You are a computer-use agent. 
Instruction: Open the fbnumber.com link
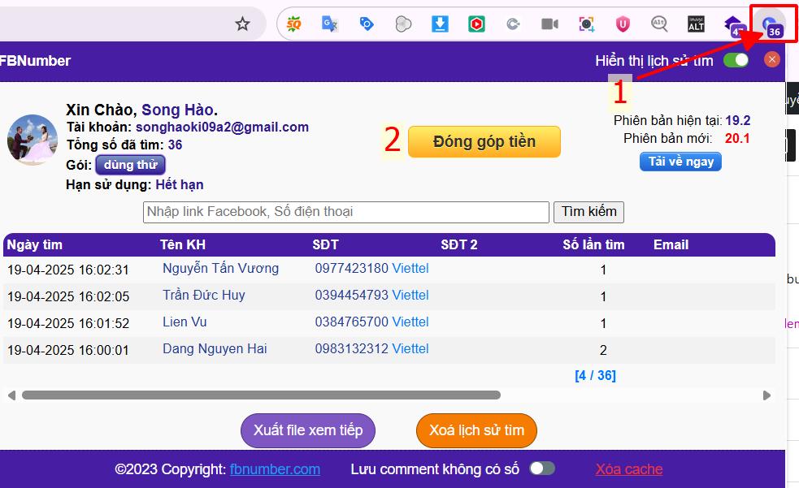click(276, 469)
